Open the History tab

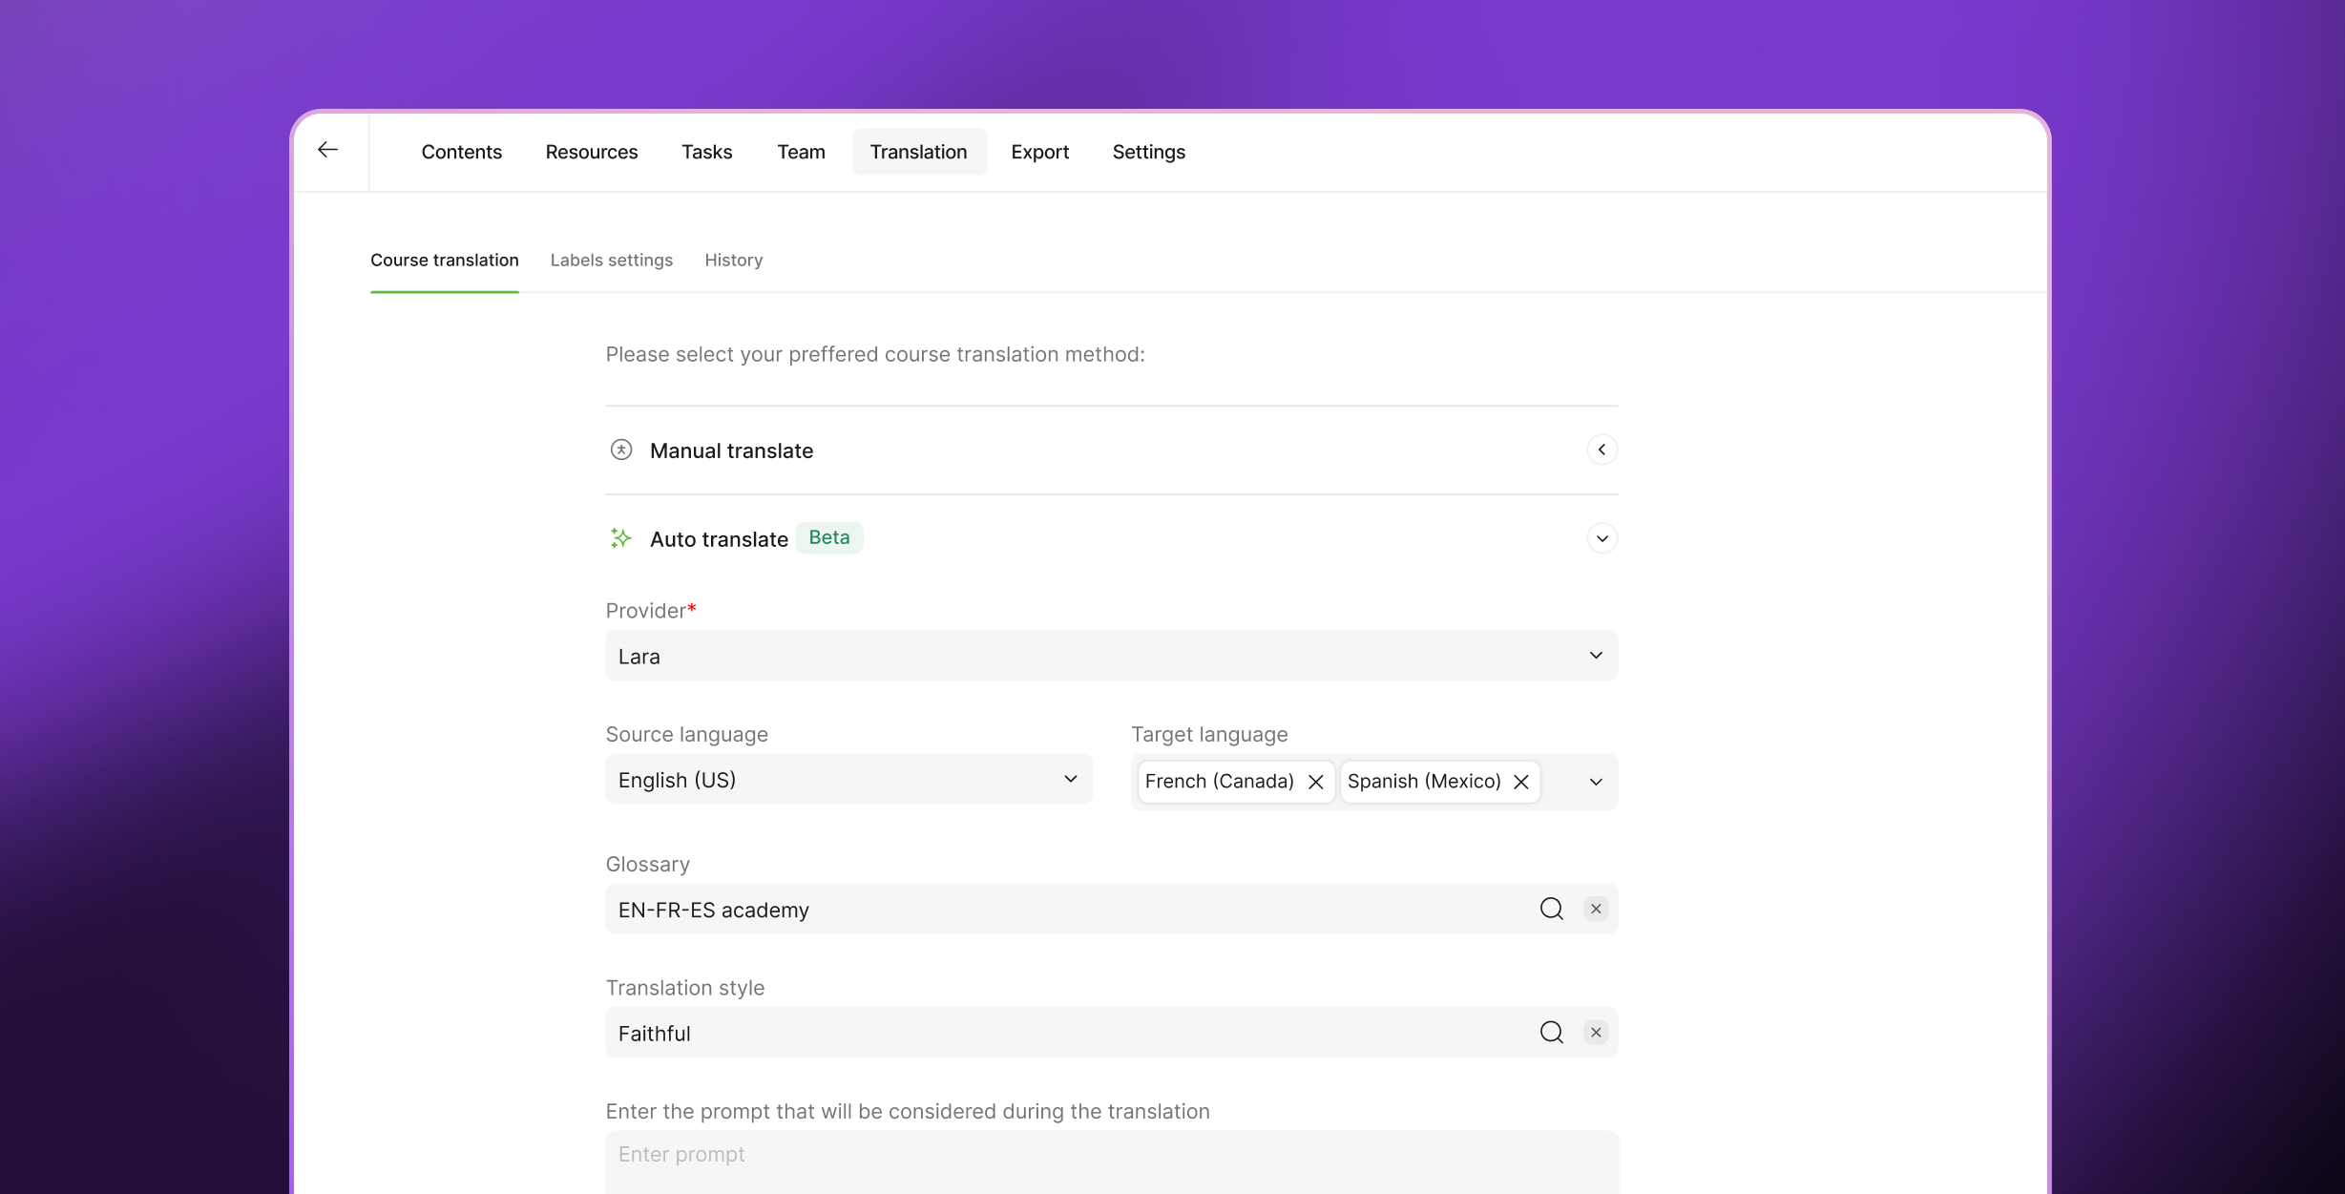(x=733, y=260)
